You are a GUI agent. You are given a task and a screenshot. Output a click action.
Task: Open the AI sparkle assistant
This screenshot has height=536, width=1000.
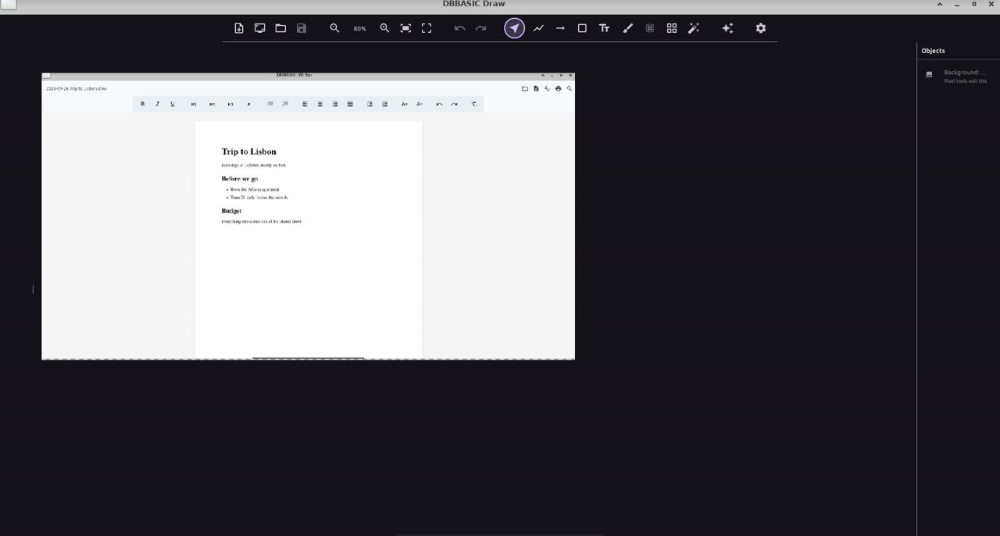(x=727, y=28)
